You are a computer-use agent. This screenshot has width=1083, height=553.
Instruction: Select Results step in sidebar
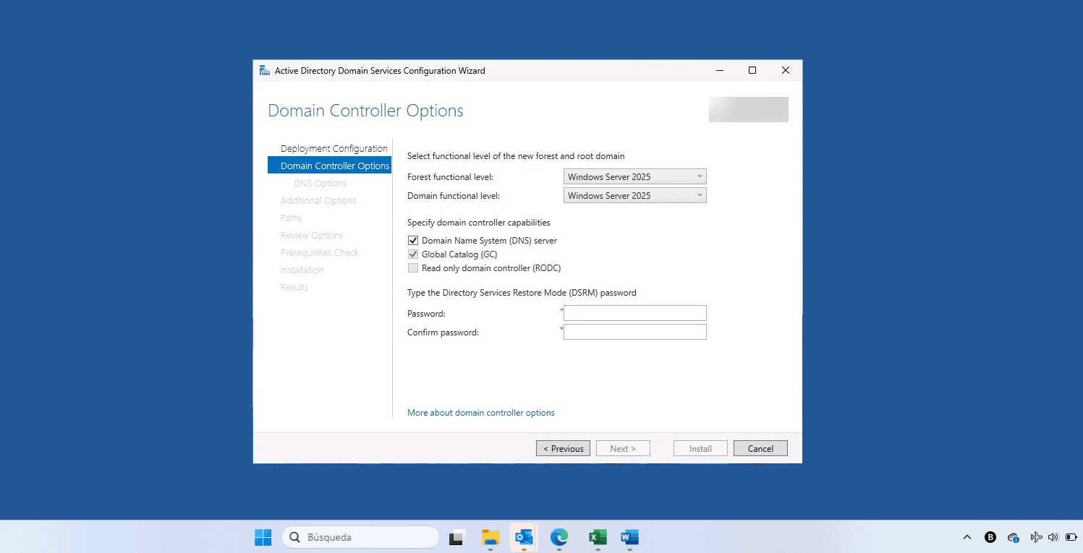click(x=294, y=287)
